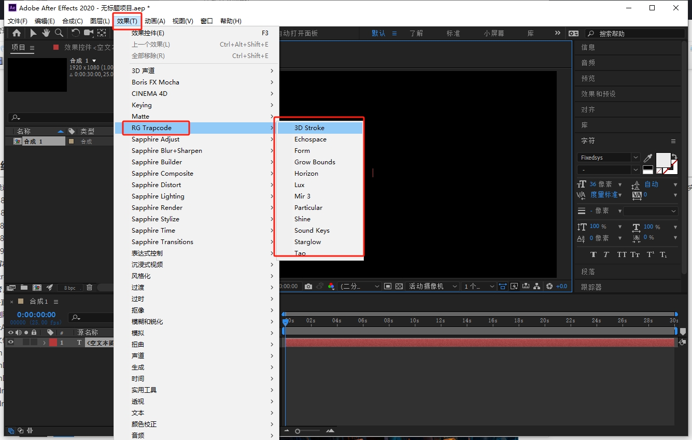The image size is (692, 440).
Task: Click the interpret footage icon in Project panel
Action: [x=11, y=287]
